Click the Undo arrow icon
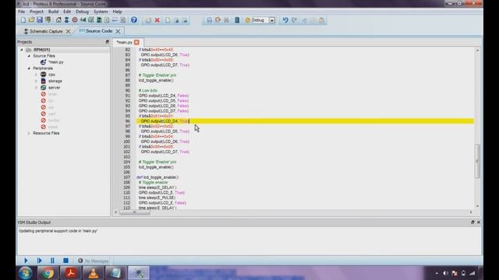499x280 pixels. 285,20
